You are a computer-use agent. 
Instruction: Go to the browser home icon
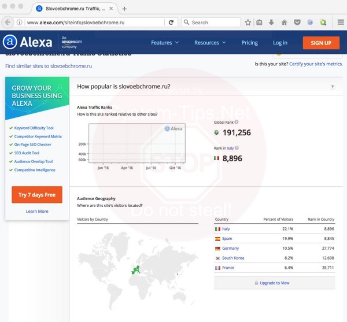tap(284, 23)
